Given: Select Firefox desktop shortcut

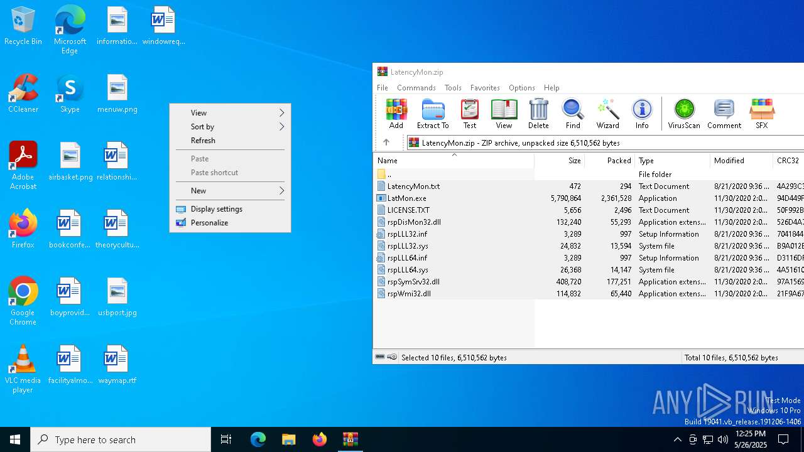Looking at the screenshot, I should [23, 229].
